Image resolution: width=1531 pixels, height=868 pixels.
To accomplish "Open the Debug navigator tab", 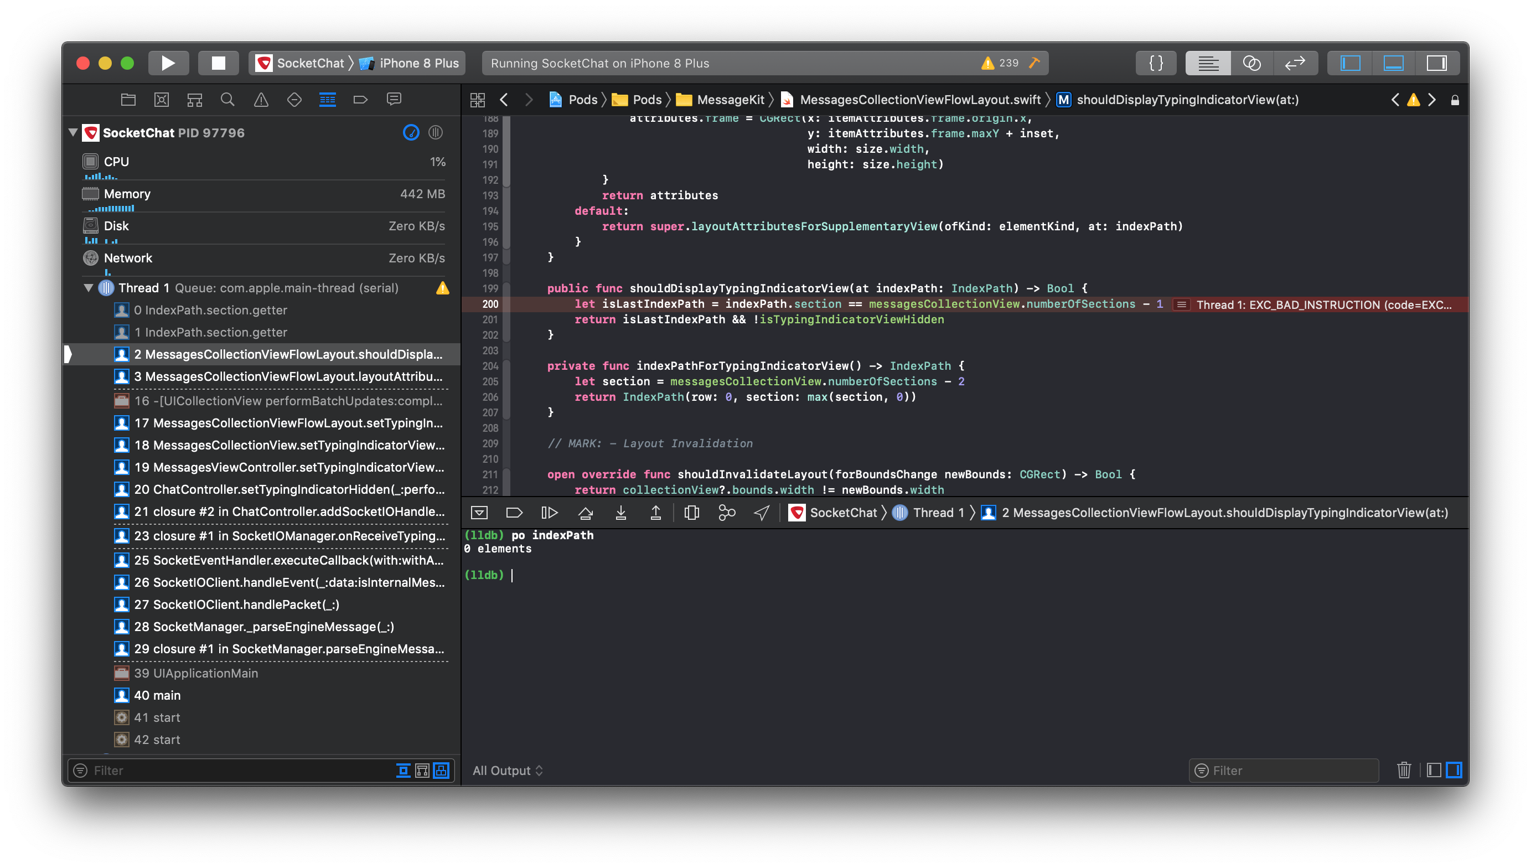I will [x=327, y=100].
